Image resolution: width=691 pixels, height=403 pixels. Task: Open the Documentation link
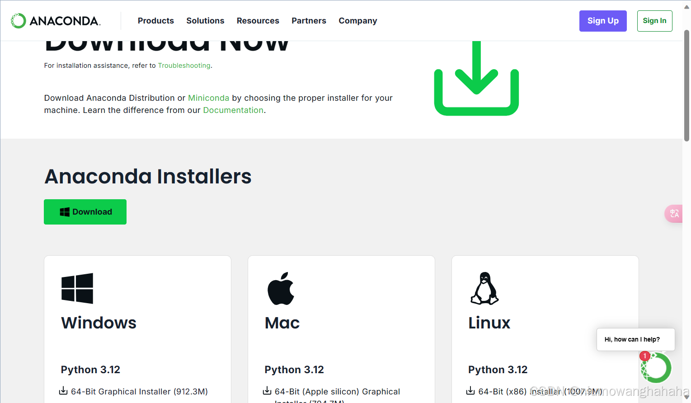[233, 110]
